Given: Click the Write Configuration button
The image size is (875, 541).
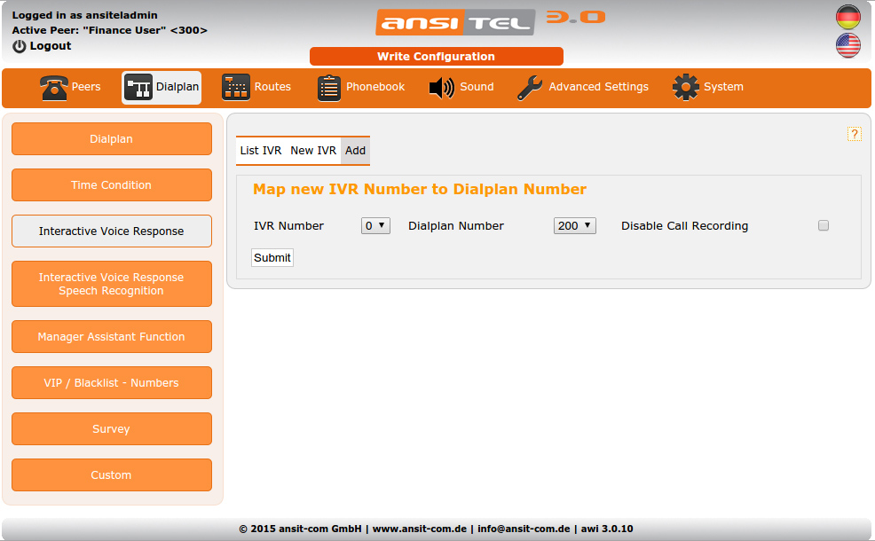Looking at the screenshot, I should click(x=436, y=57).
